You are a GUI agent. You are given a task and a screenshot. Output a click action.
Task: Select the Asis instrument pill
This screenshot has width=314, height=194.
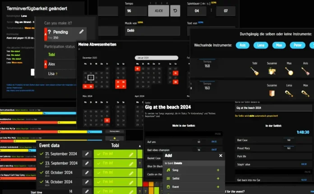pyautogui.click(x=243, y=45)
